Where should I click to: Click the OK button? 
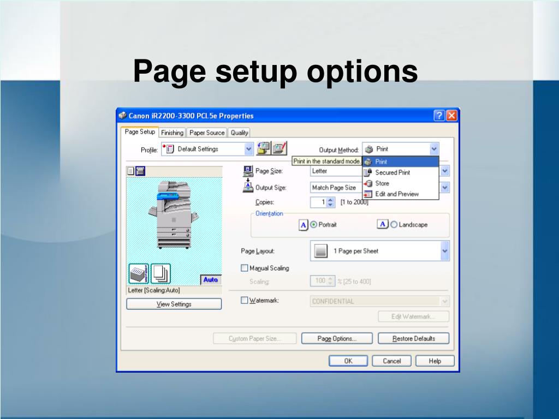click(x=348, y=361)
